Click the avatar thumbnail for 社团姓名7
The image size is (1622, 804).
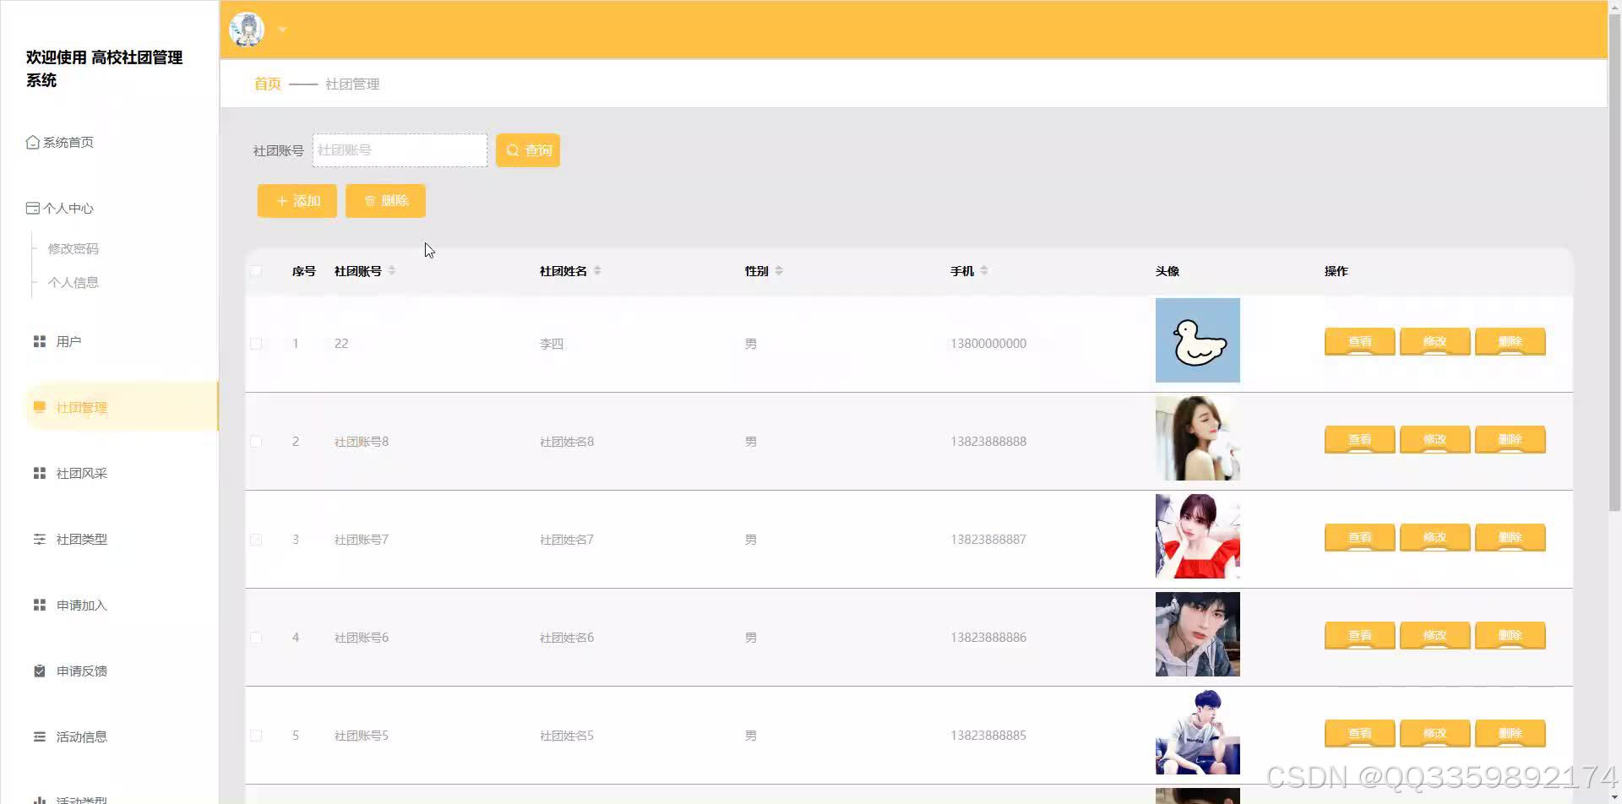(1198, 536)
